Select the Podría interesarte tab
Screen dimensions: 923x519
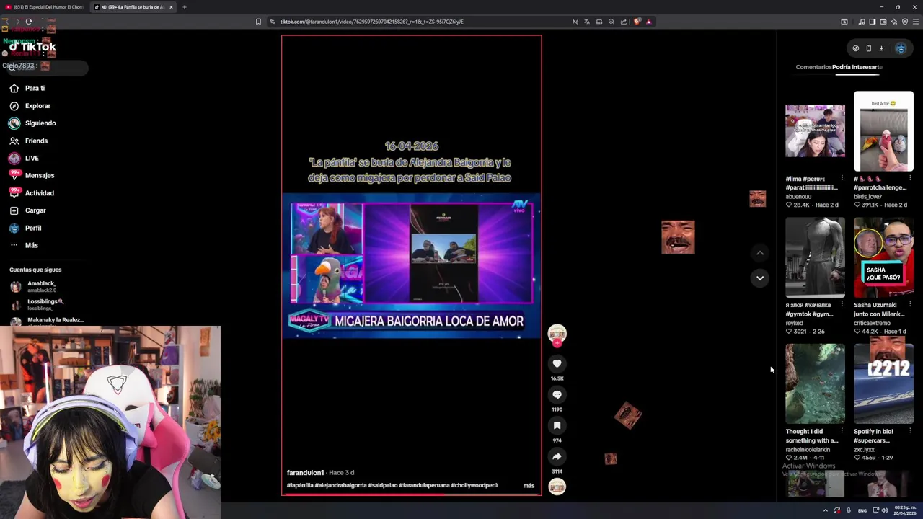(857, 67)
